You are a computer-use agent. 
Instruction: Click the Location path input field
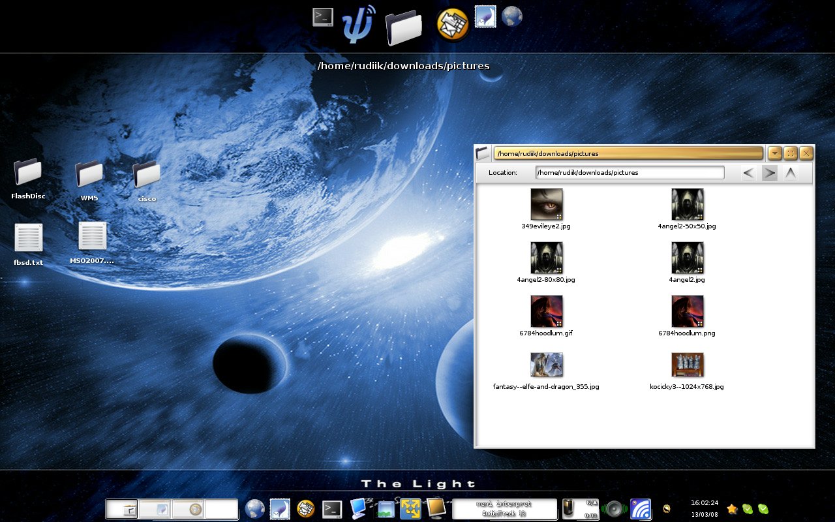[630, 173]
